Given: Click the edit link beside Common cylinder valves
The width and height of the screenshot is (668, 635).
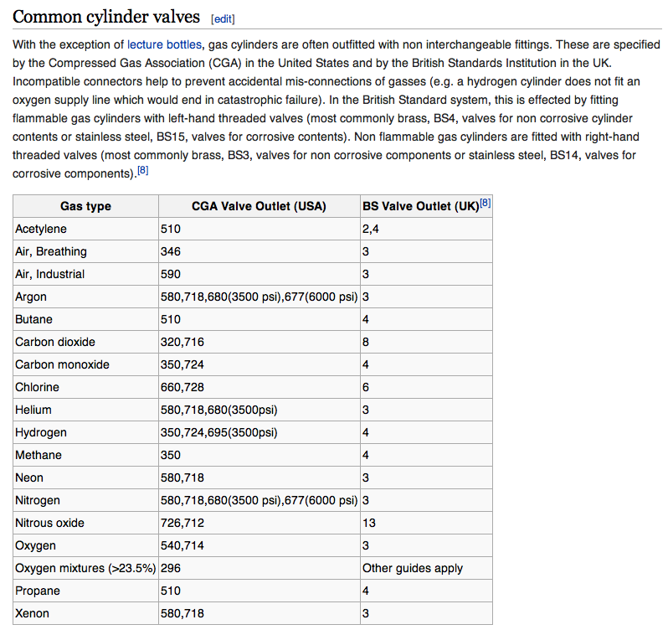Looking at the screenshot, I should coord(223,18).
